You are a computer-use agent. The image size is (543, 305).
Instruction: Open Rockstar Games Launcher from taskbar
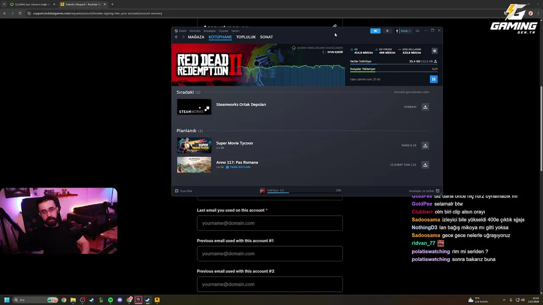coord(157,300)
